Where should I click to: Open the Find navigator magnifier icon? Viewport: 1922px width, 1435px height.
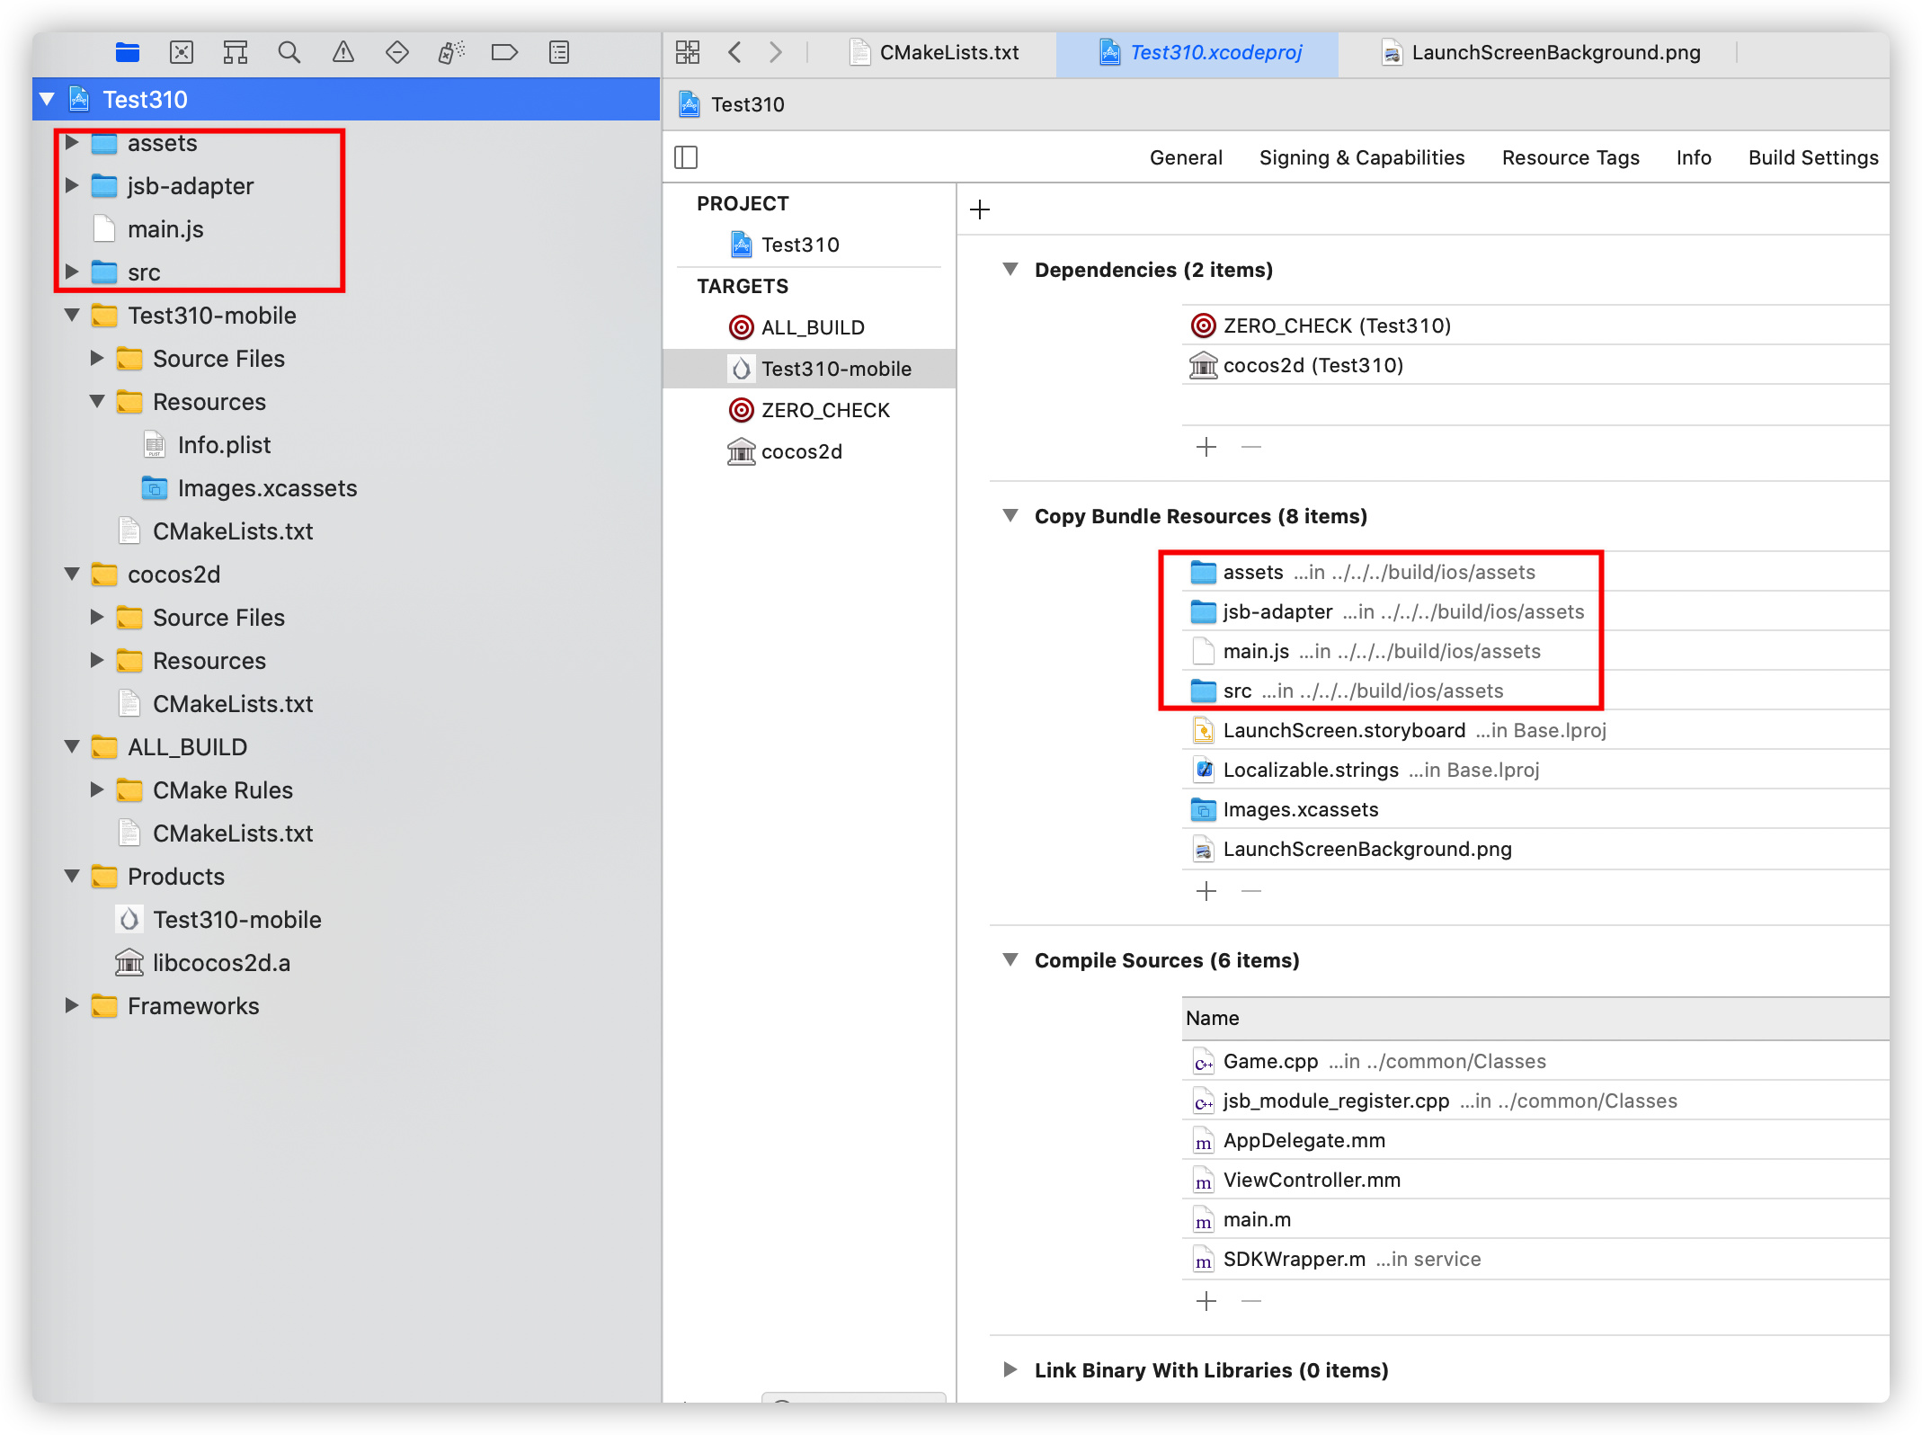click(289, 52)
